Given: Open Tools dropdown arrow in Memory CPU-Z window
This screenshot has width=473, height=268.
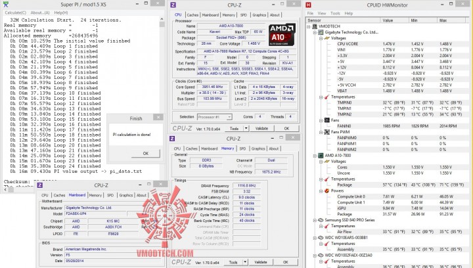Looking at the screenshot, I should point(245,262).
